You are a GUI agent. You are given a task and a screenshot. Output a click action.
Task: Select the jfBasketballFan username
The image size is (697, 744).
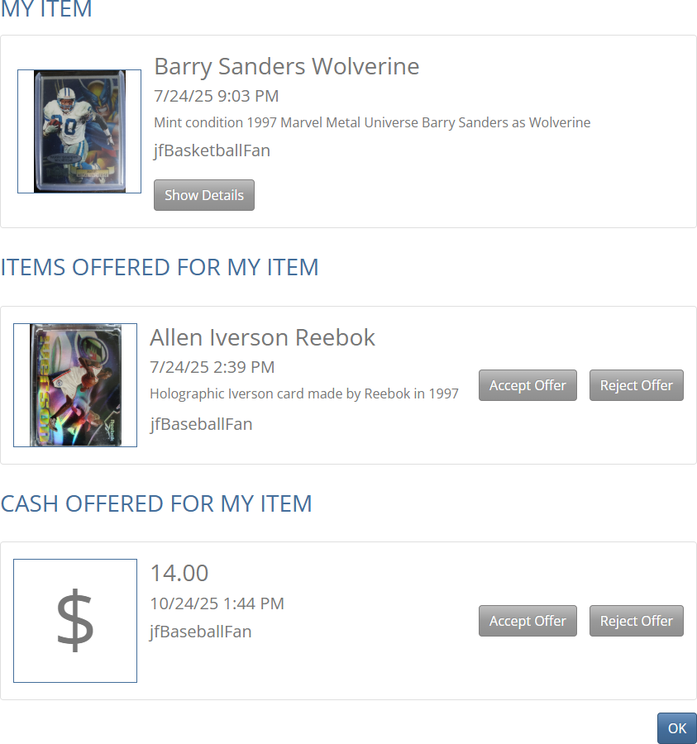pyautogui.click(x=212, y=150)
